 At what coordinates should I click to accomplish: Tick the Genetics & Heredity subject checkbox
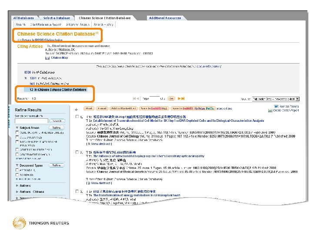coord(17,149)
